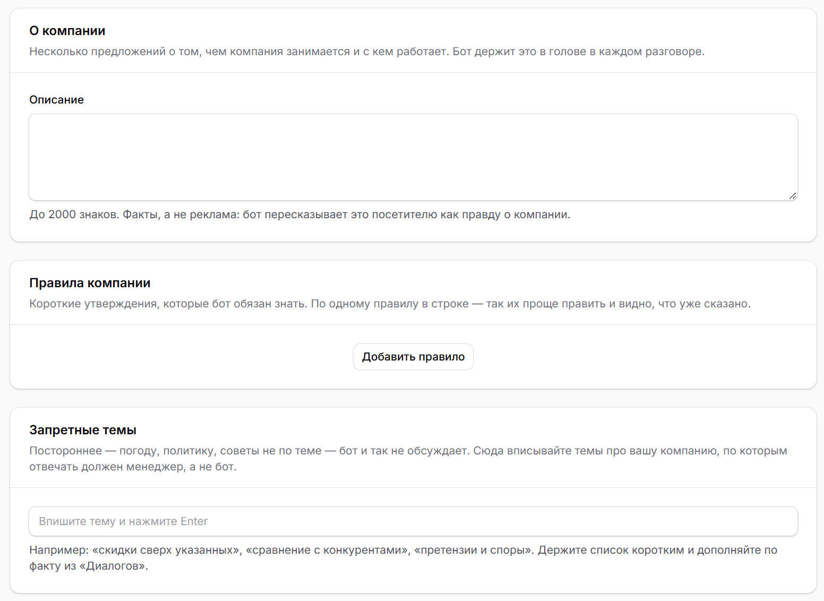
Task: Click the До 2000 знаков hint text
Action: click(x=300, y=214)
